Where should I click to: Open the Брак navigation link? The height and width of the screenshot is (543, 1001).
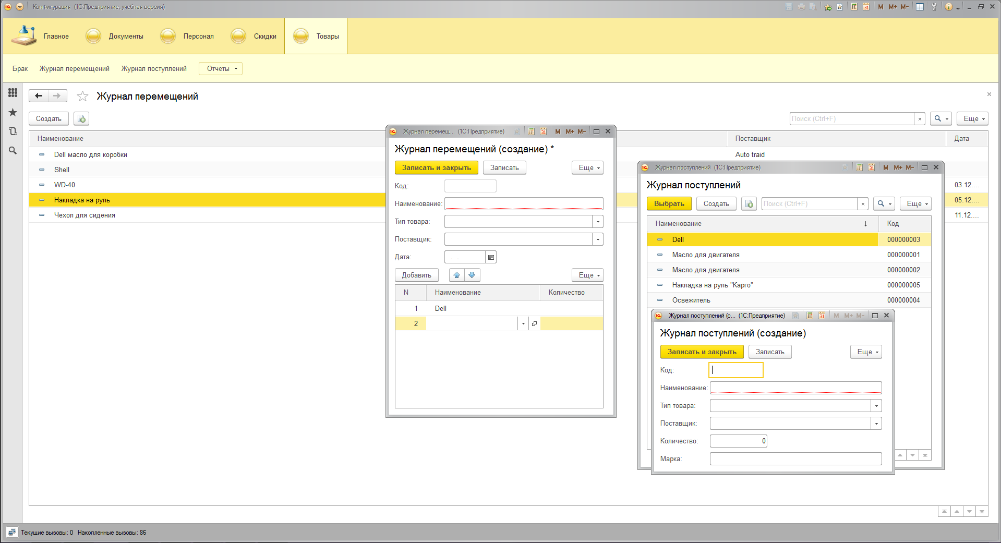coord(20,69)
